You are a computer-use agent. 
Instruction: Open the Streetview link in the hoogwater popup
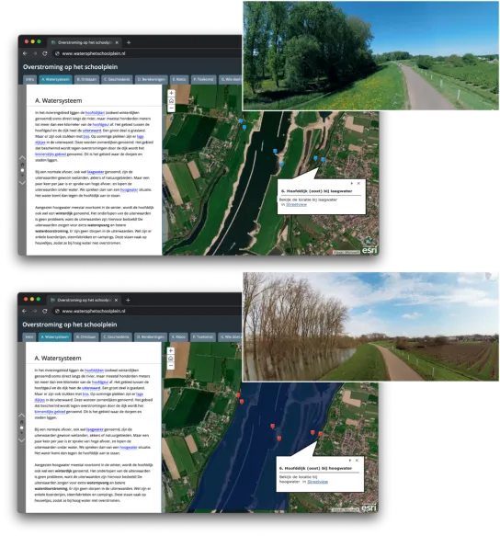click(317, 482)
